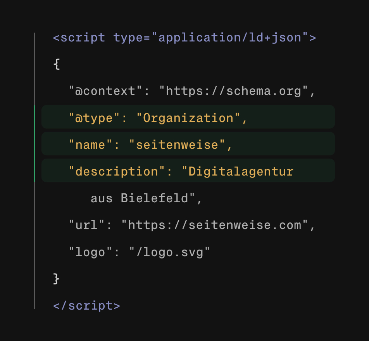Select the highlighted "name": "seitenweise" line

tap(188, 143)
